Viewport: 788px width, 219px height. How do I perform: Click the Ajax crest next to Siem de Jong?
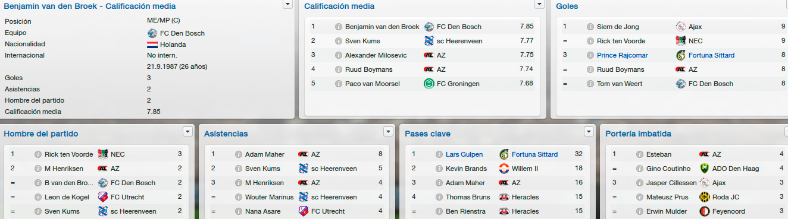(x=680, y=27)
